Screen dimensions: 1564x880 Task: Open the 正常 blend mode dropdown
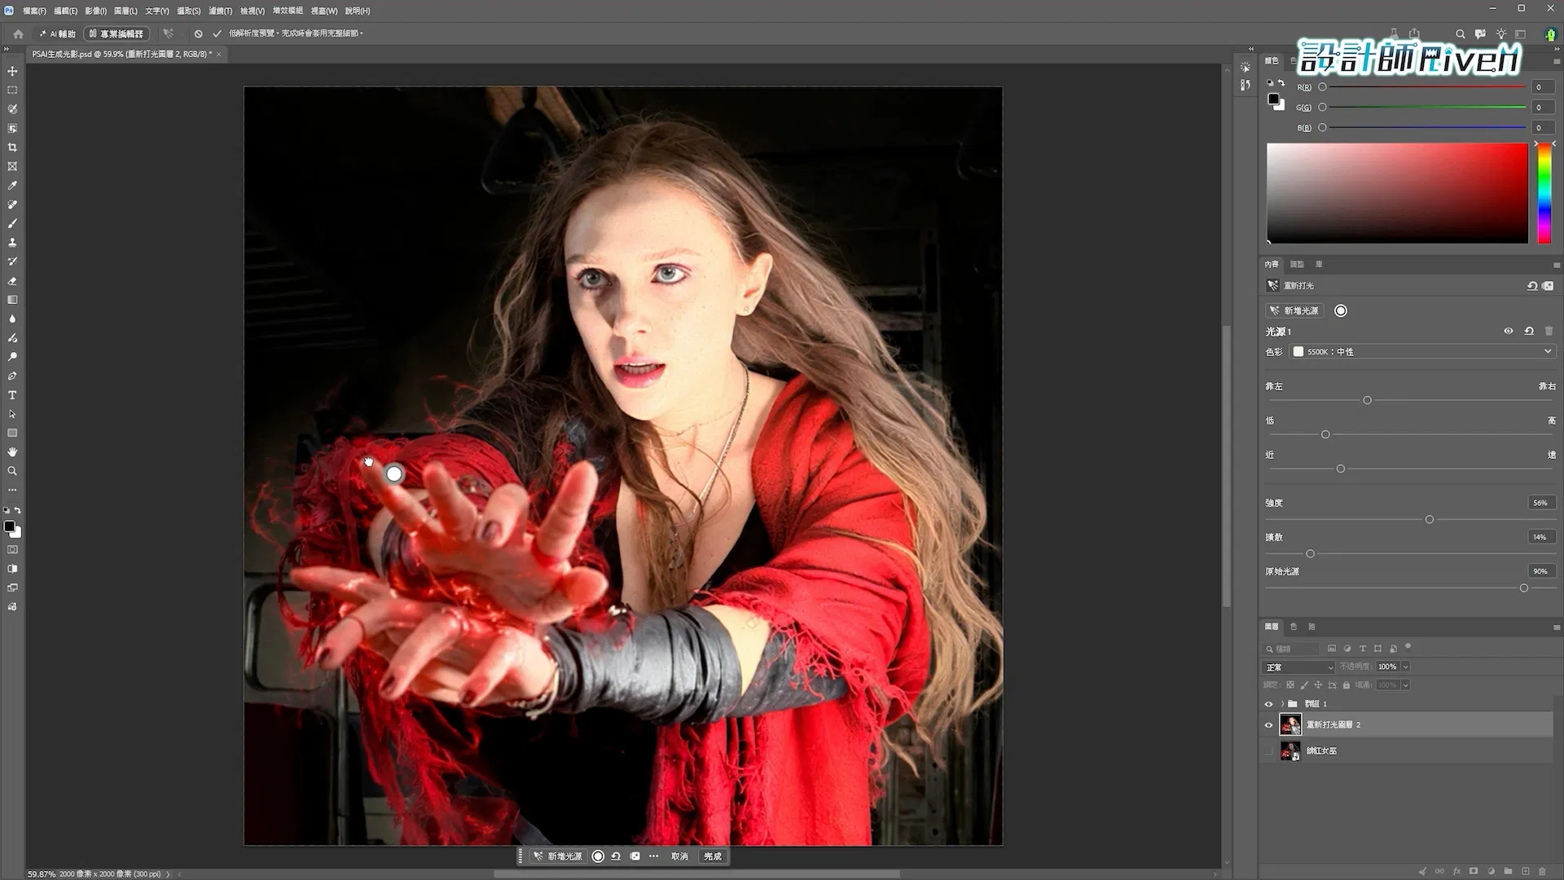click(1299, 667)
